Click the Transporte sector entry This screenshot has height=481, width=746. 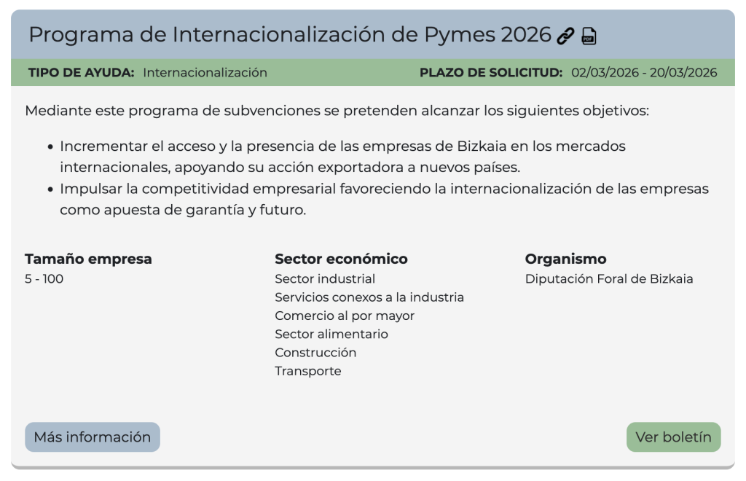click(x=307, y=371)
